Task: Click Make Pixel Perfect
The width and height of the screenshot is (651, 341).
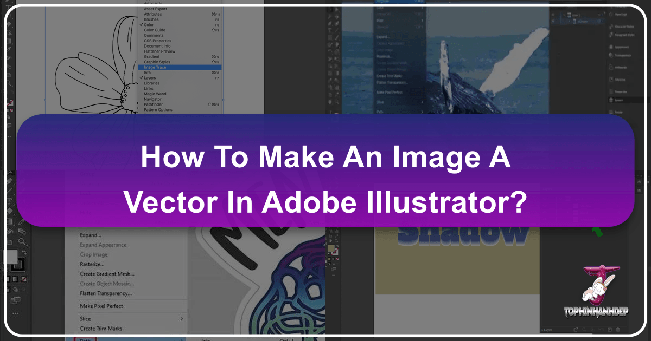Action: [101, 306]
